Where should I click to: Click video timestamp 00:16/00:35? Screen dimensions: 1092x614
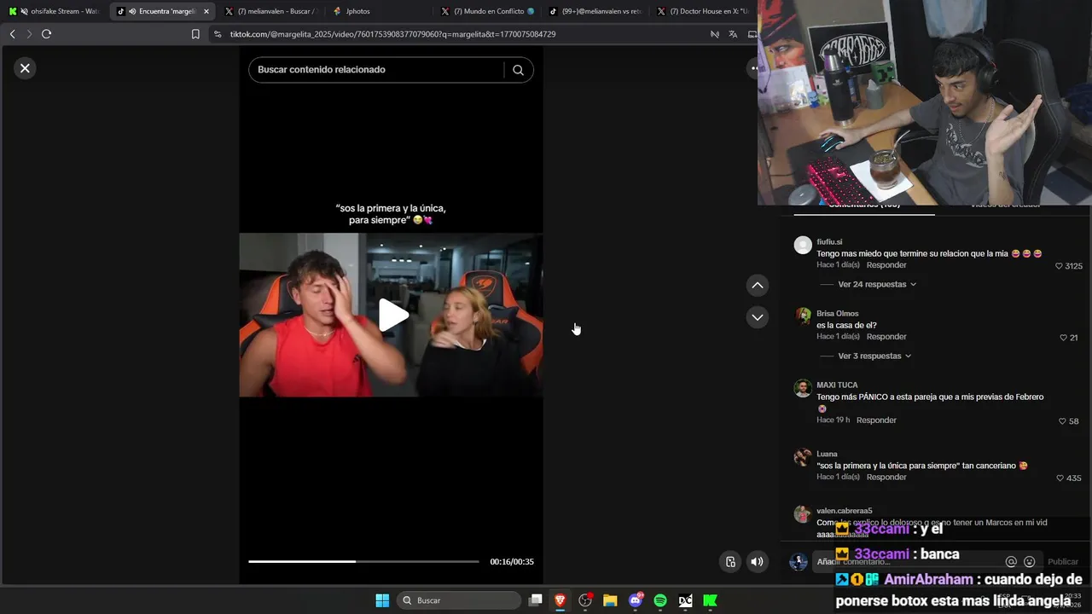click(512, 562)
